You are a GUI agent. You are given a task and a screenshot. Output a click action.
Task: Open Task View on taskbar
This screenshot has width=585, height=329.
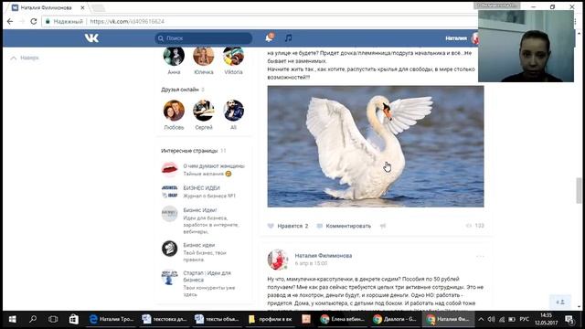tap(53, 319)
